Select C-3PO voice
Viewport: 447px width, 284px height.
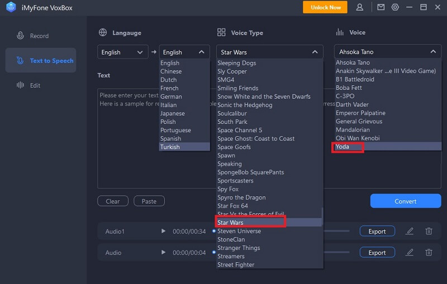pyautogui.click(x=388, y=96)
